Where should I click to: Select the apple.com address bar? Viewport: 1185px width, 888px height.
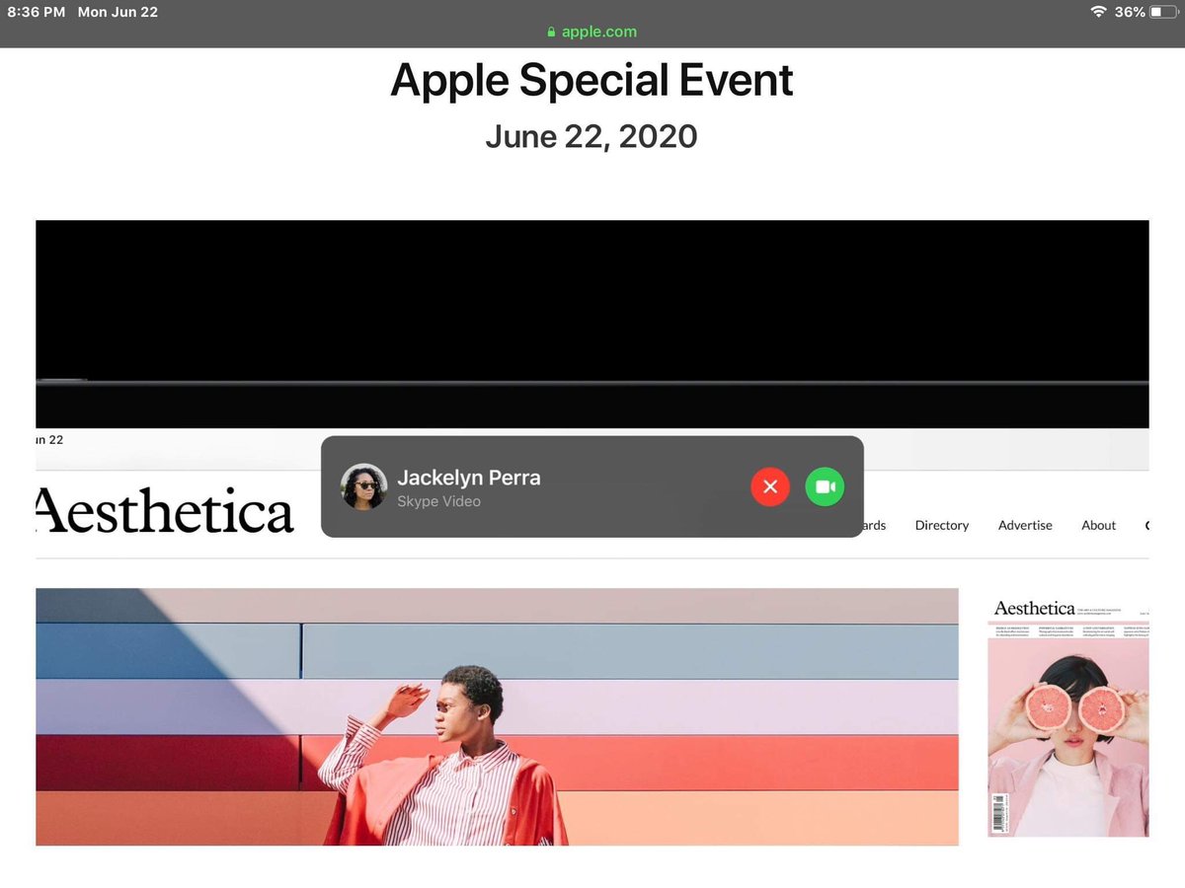click(x=592, y=32)
